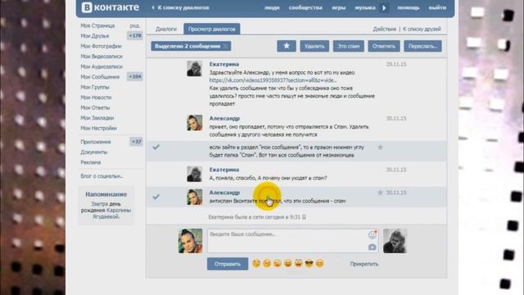Screen dimensions: 524x295
Task: Send message with Отправить button
Action: 228,264
